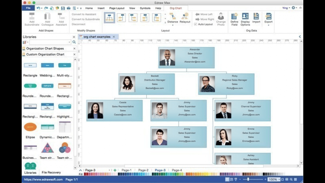
Task: Switch to the Page-4 sheet tab
Action: click(177, 170)
